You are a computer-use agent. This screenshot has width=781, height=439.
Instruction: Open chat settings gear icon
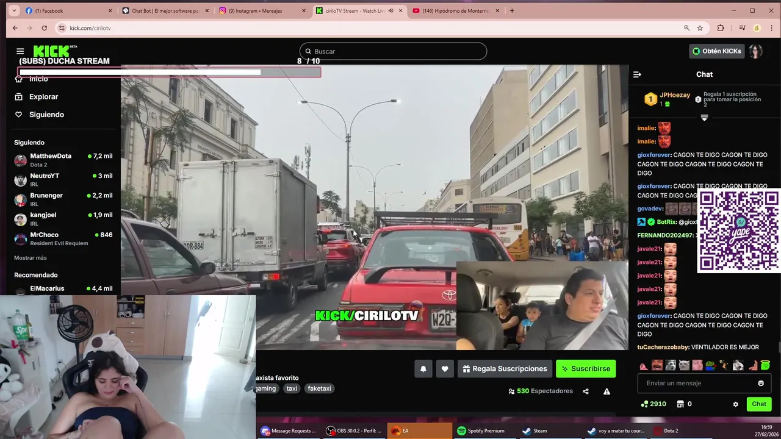[735, 404]
